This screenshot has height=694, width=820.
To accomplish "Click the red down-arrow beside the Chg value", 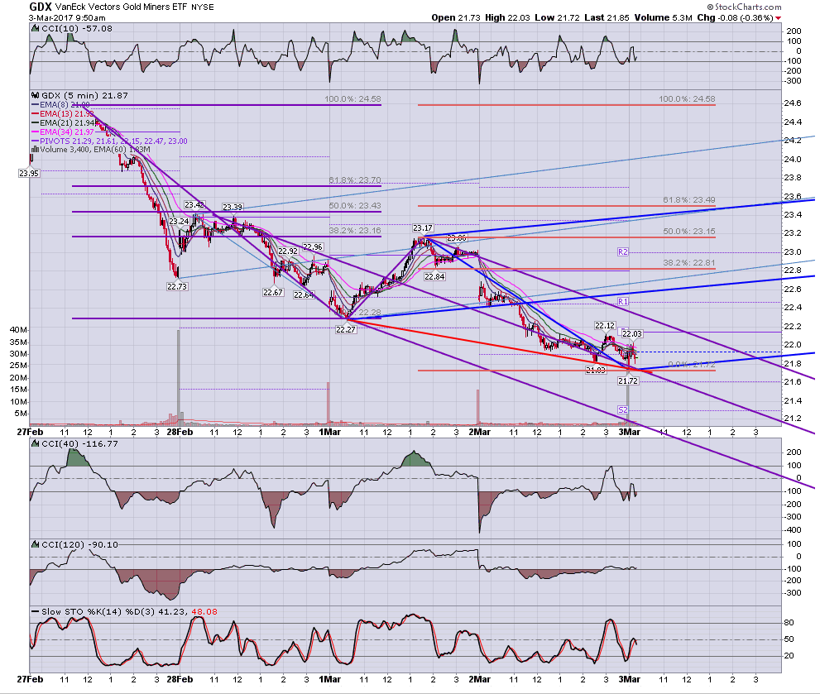I will 778,18.
